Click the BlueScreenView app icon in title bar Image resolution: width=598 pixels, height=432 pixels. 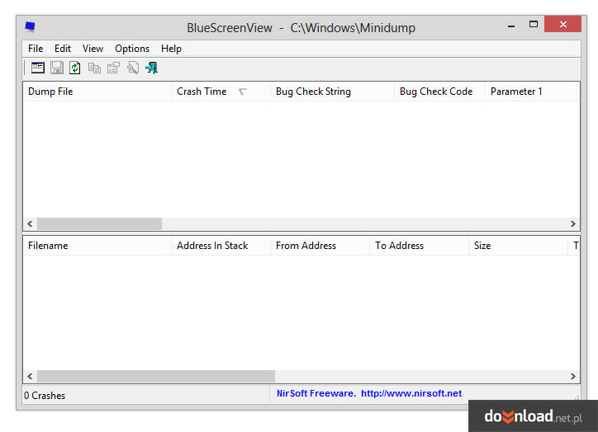click(30, 26)
